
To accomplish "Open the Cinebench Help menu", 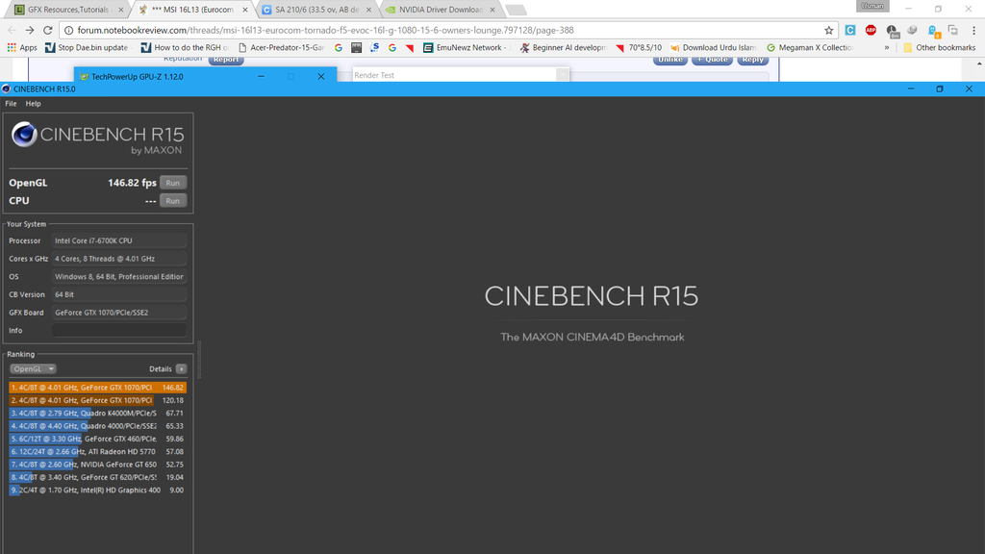I will 34,104.
